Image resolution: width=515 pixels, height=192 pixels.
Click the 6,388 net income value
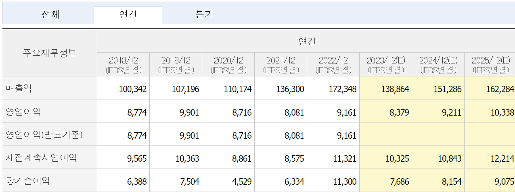click(137, 181)
